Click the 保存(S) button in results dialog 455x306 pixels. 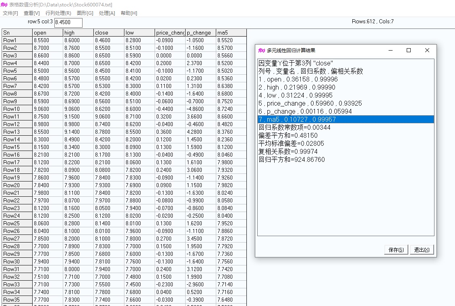point(396,250)
